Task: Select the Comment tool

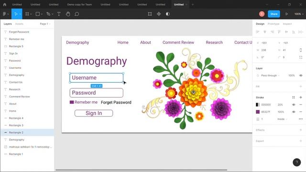Action: pyautogui.click(x=76, y=14)
